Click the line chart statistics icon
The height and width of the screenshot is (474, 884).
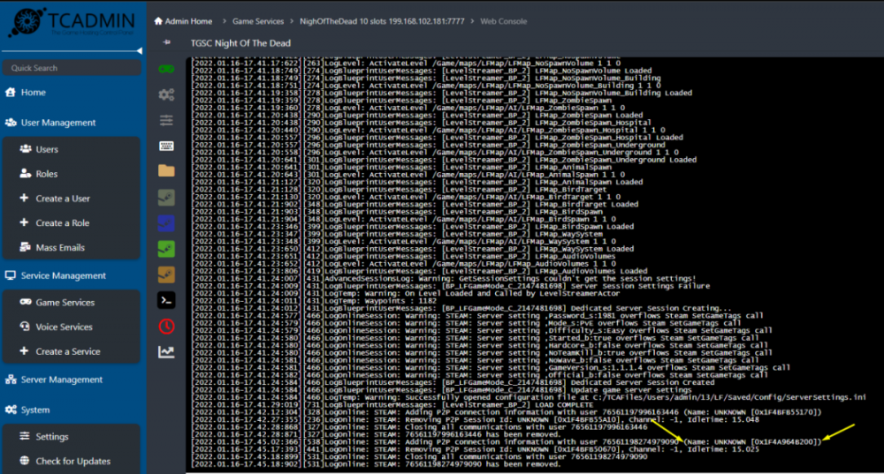[x=165, y=351]
